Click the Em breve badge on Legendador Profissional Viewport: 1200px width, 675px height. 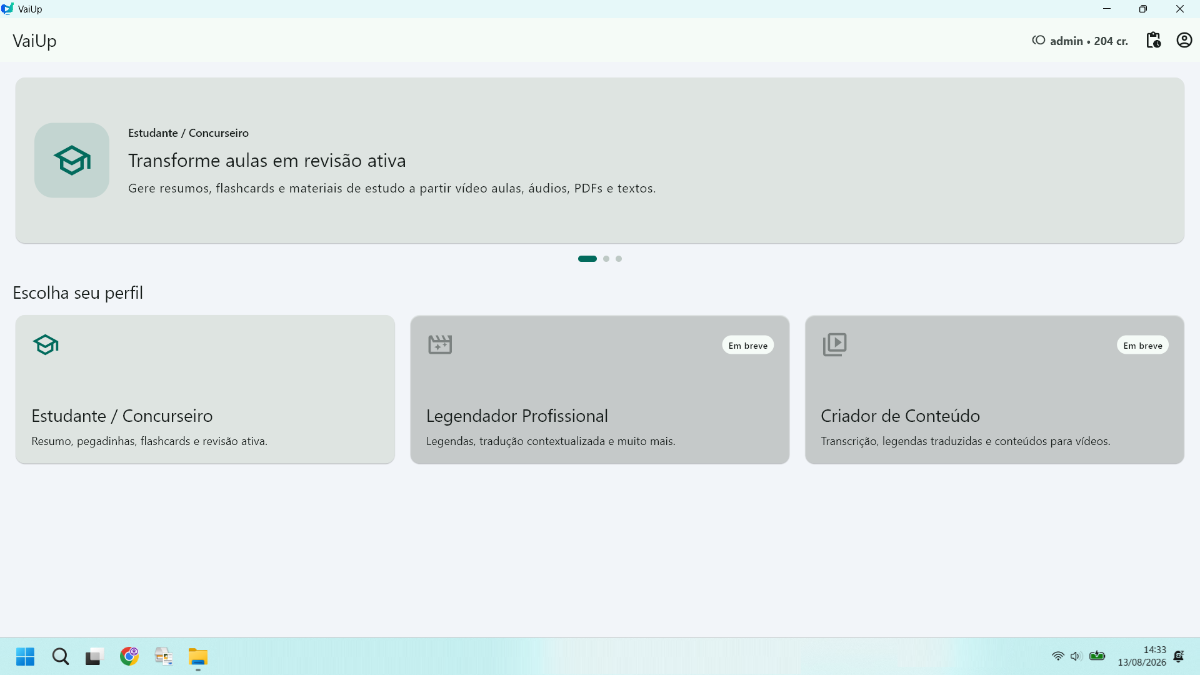click(747, 345)
